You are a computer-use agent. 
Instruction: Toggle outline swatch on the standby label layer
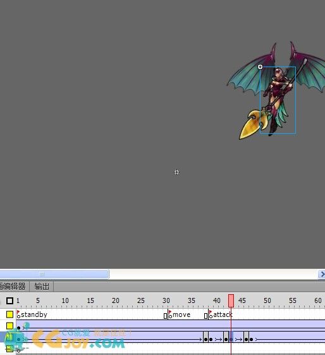pos(9,314)
